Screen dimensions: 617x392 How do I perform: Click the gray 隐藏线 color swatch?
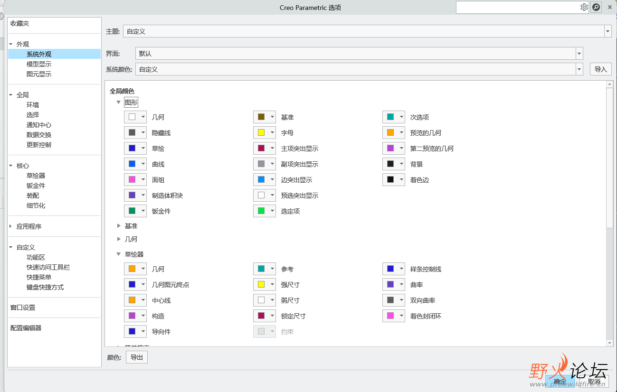point(132,132)
